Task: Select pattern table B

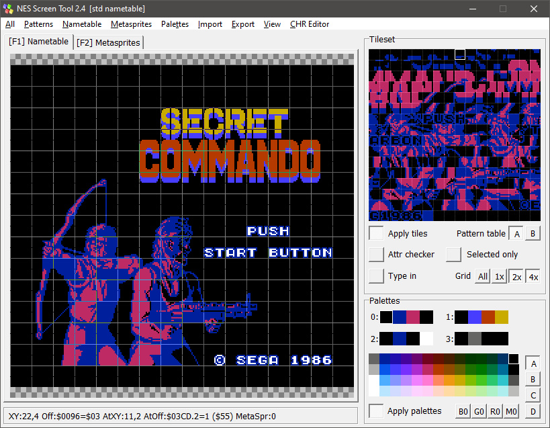Action: coord(533,234)
